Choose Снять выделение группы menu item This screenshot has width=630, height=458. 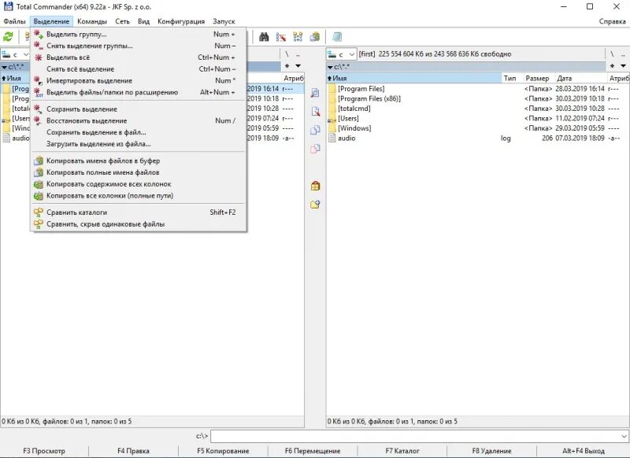click(139, 46)
